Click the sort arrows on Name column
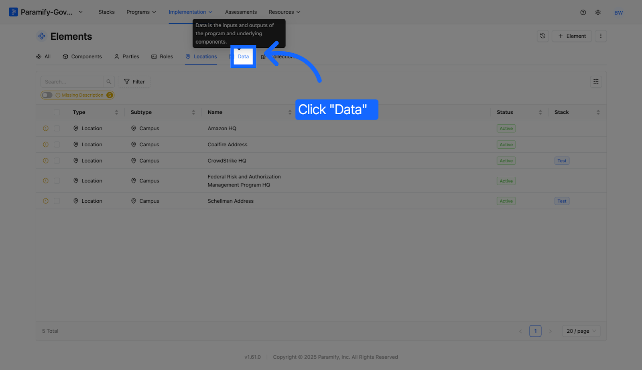642x370 pixels. [x=290, y=112]
